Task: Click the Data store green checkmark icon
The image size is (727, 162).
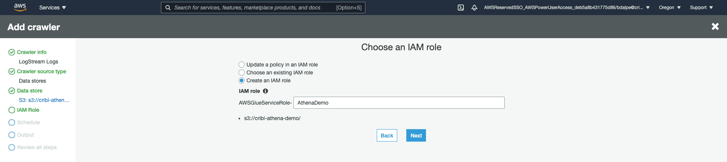Action: (x=12, y=91)
